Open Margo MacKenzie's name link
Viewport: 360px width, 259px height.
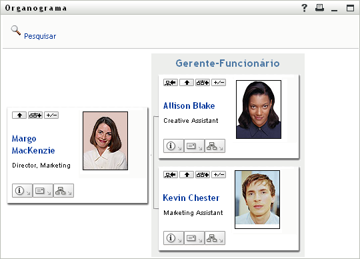click(x=33, y=145)
